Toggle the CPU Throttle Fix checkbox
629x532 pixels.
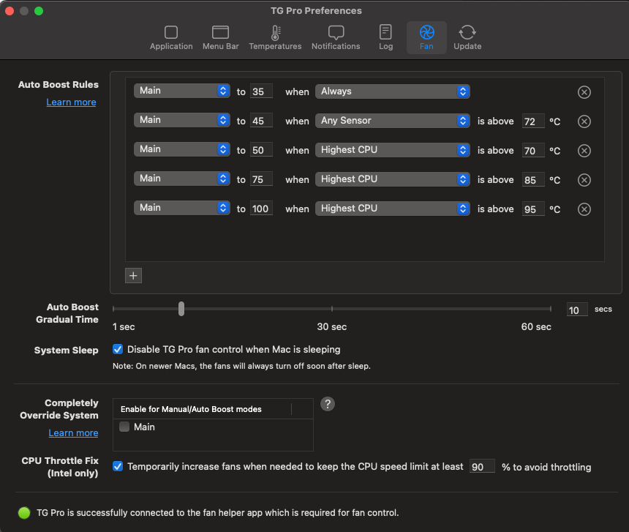118,466
